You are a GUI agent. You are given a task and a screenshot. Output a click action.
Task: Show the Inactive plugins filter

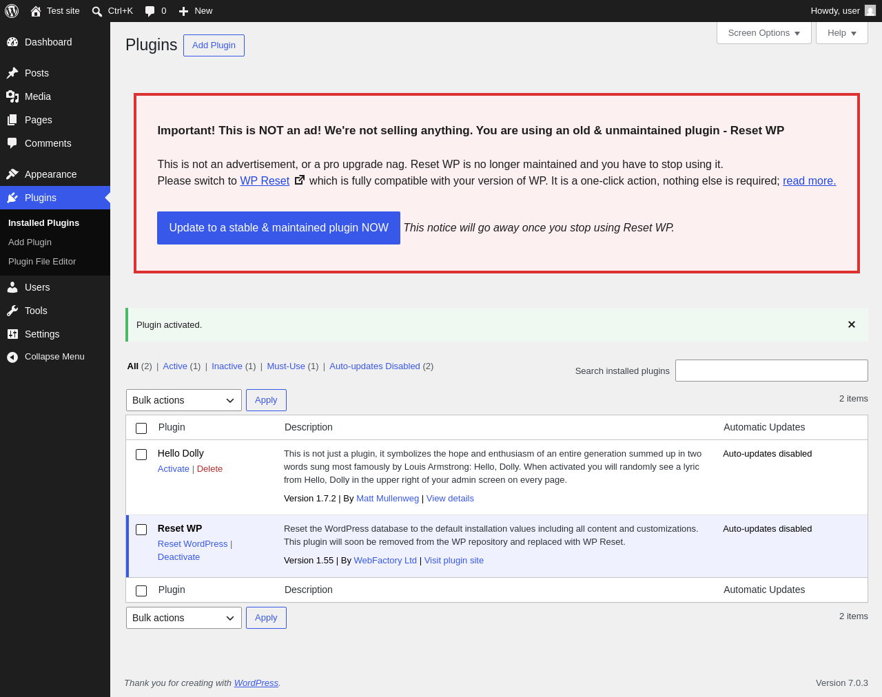tap(227, 366)
